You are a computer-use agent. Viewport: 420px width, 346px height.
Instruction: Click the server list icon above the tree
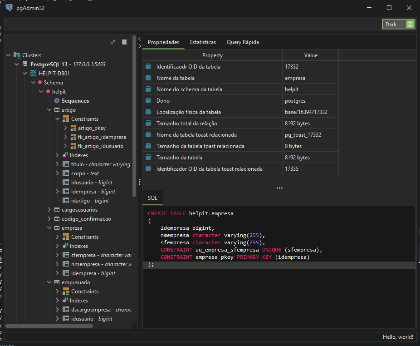[x=124, y=42]
